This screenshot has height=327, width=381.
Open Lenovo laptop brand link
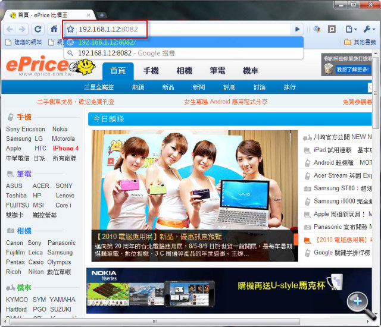click(65, 196)
